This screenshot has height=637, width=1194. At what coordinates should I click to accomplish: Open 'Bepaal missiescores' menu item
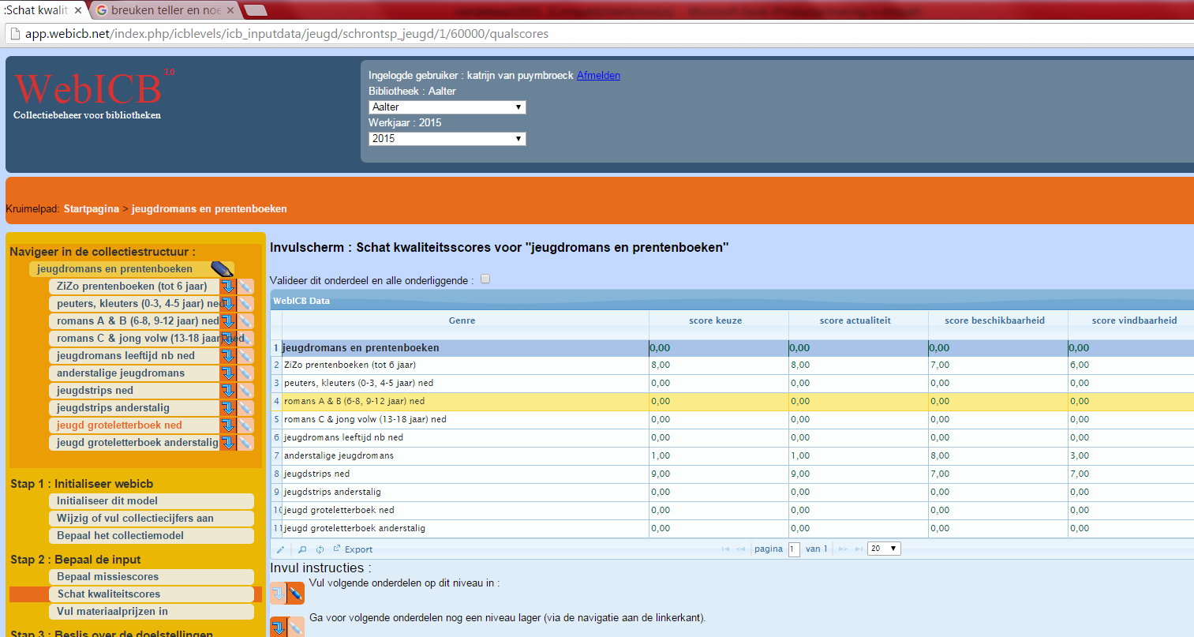[151, 577]
